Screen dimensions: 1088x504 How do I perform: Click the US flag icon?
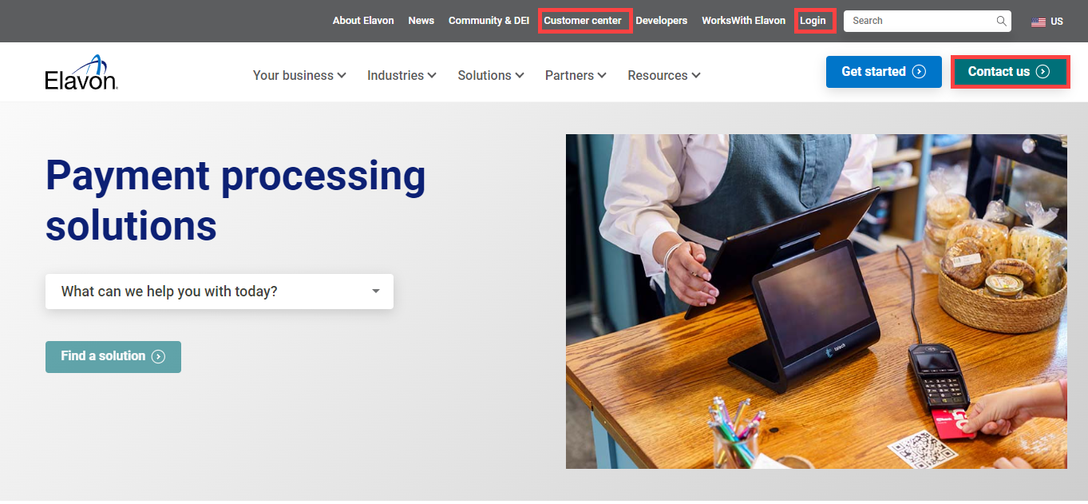[1039, 22]
